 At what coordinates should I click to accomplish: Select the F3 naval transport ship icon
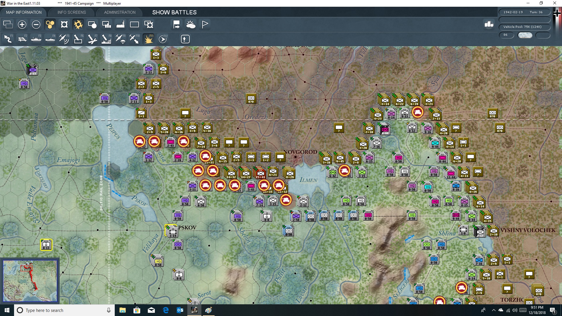[36, 39]
